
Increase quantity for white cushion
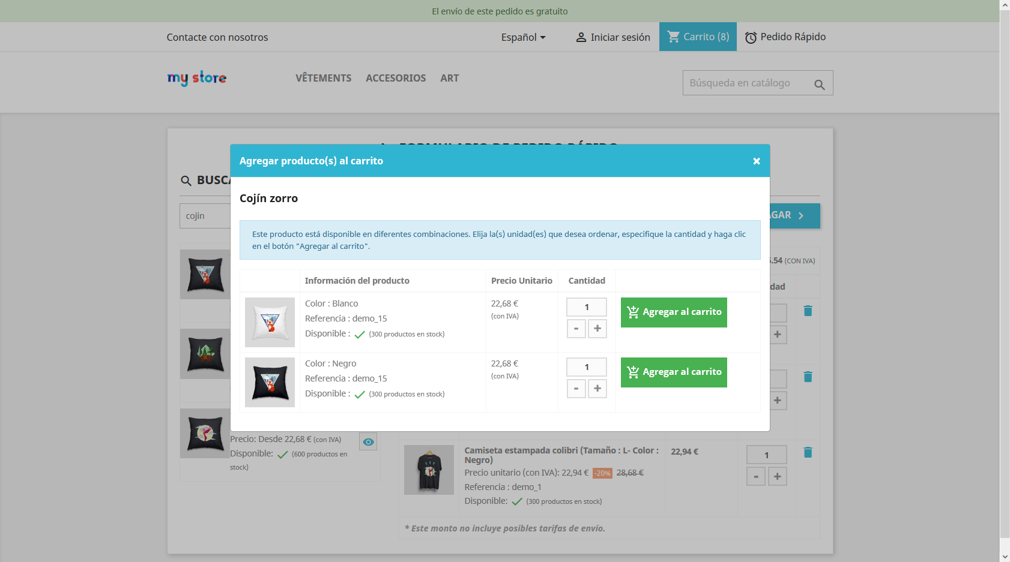(x=597, y=329)
